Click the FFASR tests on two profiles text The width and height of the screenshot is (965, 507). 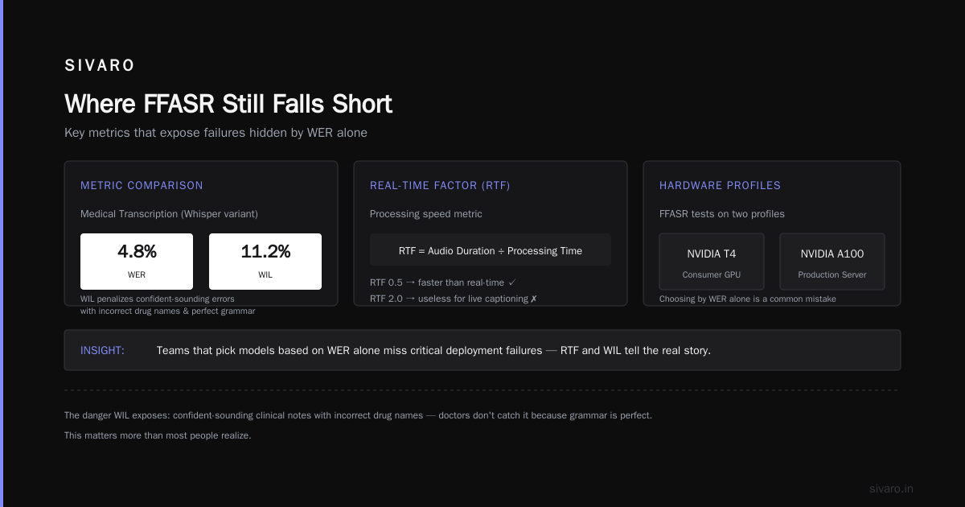(722, 214)
